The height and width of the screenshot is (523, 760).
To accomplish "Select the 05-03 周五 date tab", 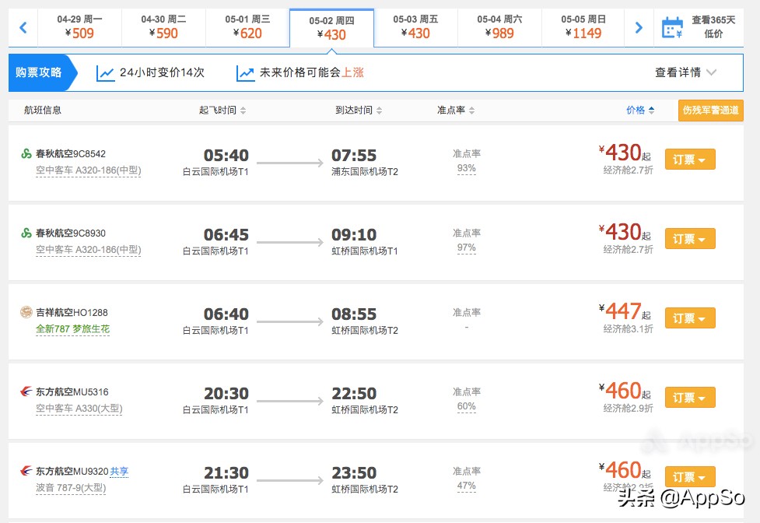I will (x=415, y=27).
